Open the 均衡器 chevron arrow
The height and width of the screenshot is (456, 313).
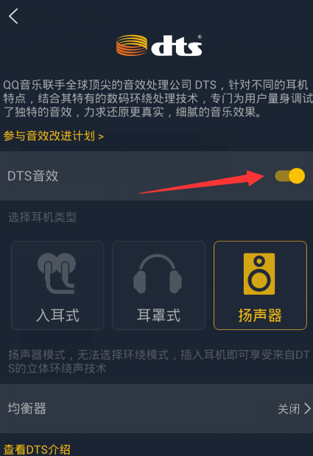[307, 409]
